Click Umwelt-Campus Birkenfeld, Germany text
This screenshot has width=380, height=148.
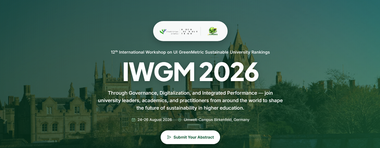(217, 120)
